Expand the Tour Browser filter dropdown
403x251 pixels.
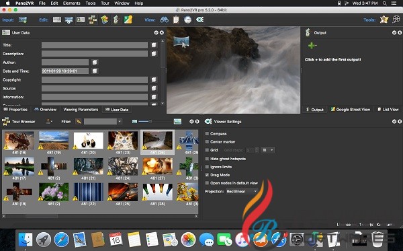click(x=120, y=122)
